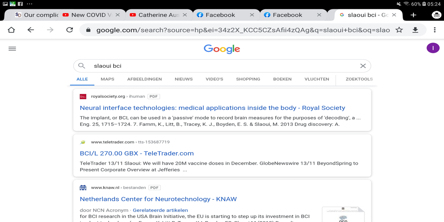The height and width of the screenshot is (222, 444).
Task: Open Neural interface technologies Royal Society result
Action: [x=212, y=108]
